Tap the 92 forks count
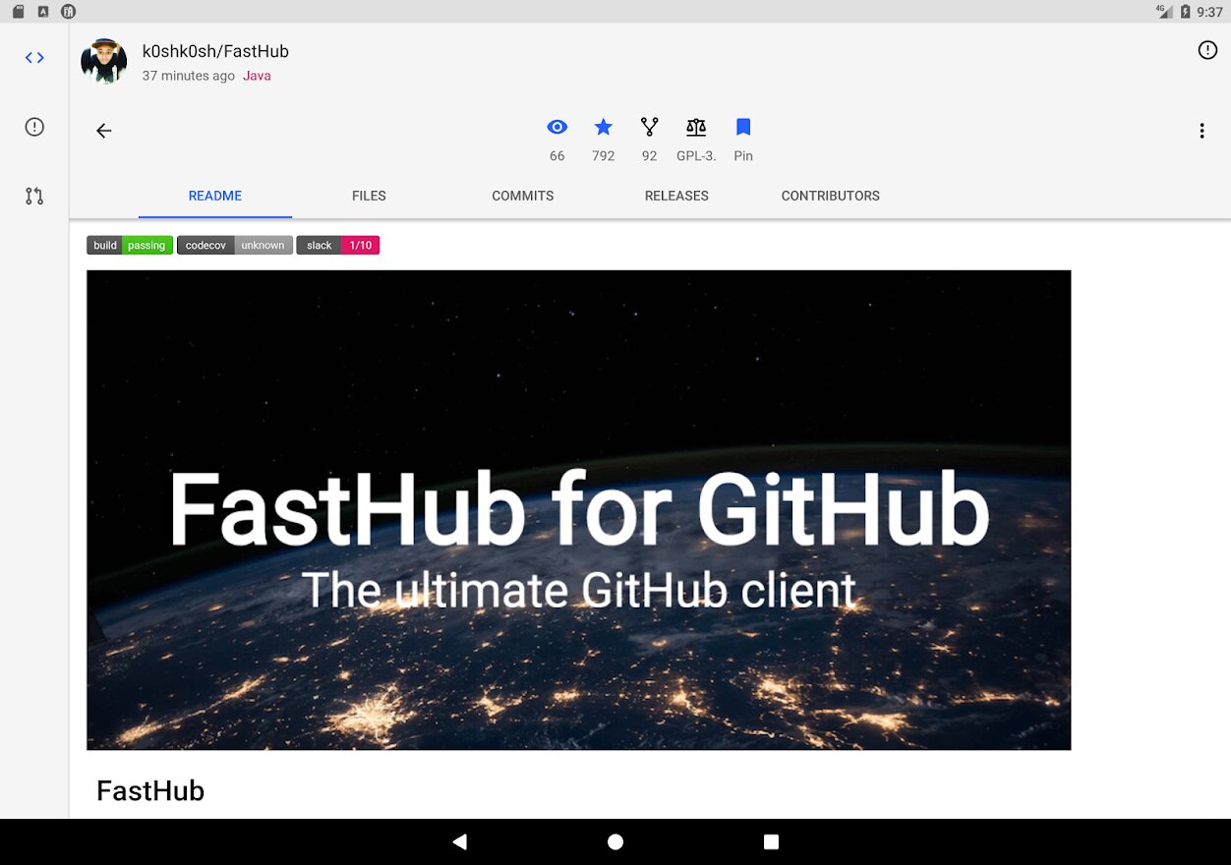Viewport: 1231px width, 865px height. 649,156
